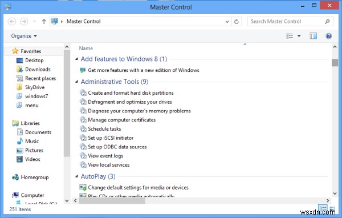Open View local services
This screenshot has width=342, height=218.
tap(109, 165)
